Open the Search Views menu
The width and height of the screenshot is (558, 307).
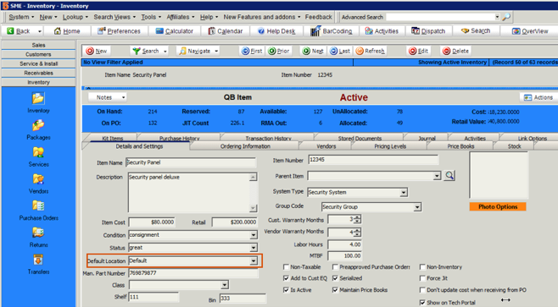(x=114, y=17)
